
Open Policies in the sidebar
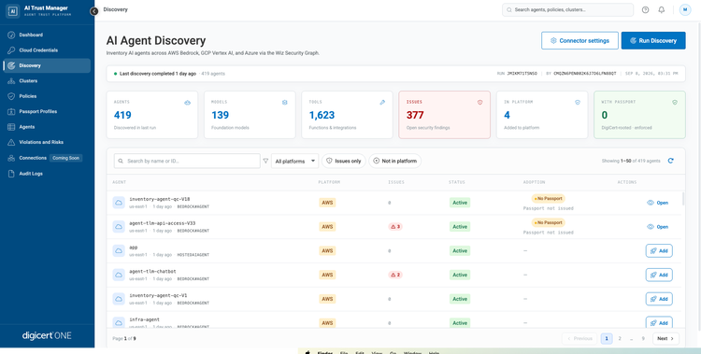pyautogui.click(x=47, y=96)
